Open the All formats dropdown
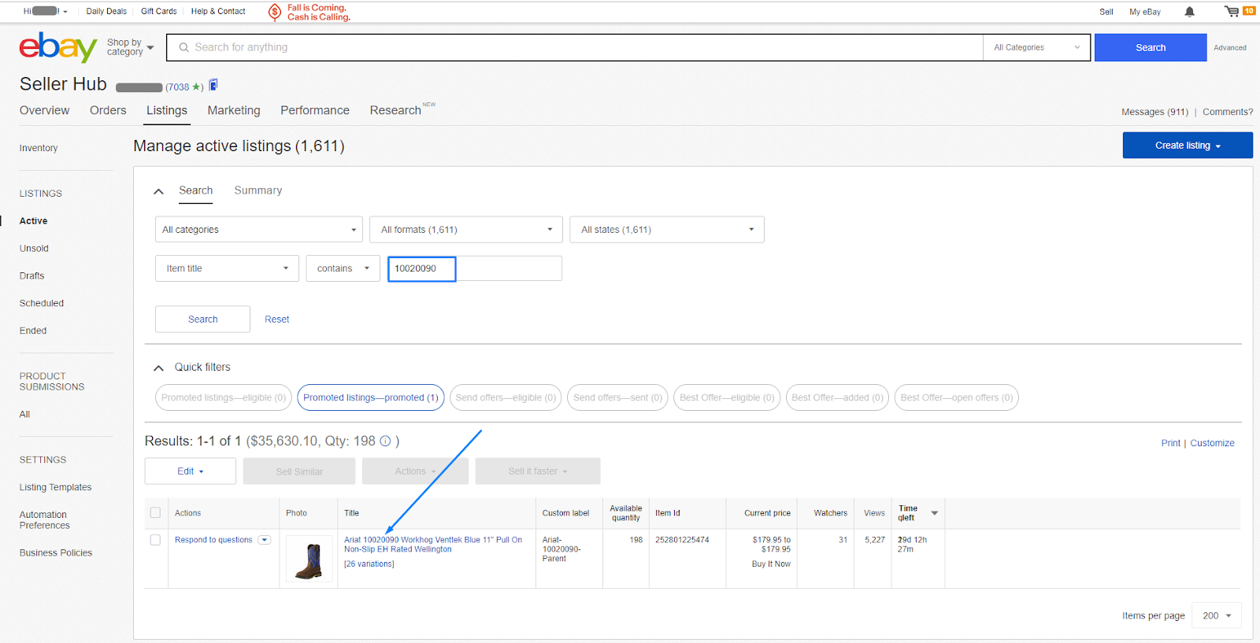The height and width of the screenshot is (643, 1260). [466, 230]
